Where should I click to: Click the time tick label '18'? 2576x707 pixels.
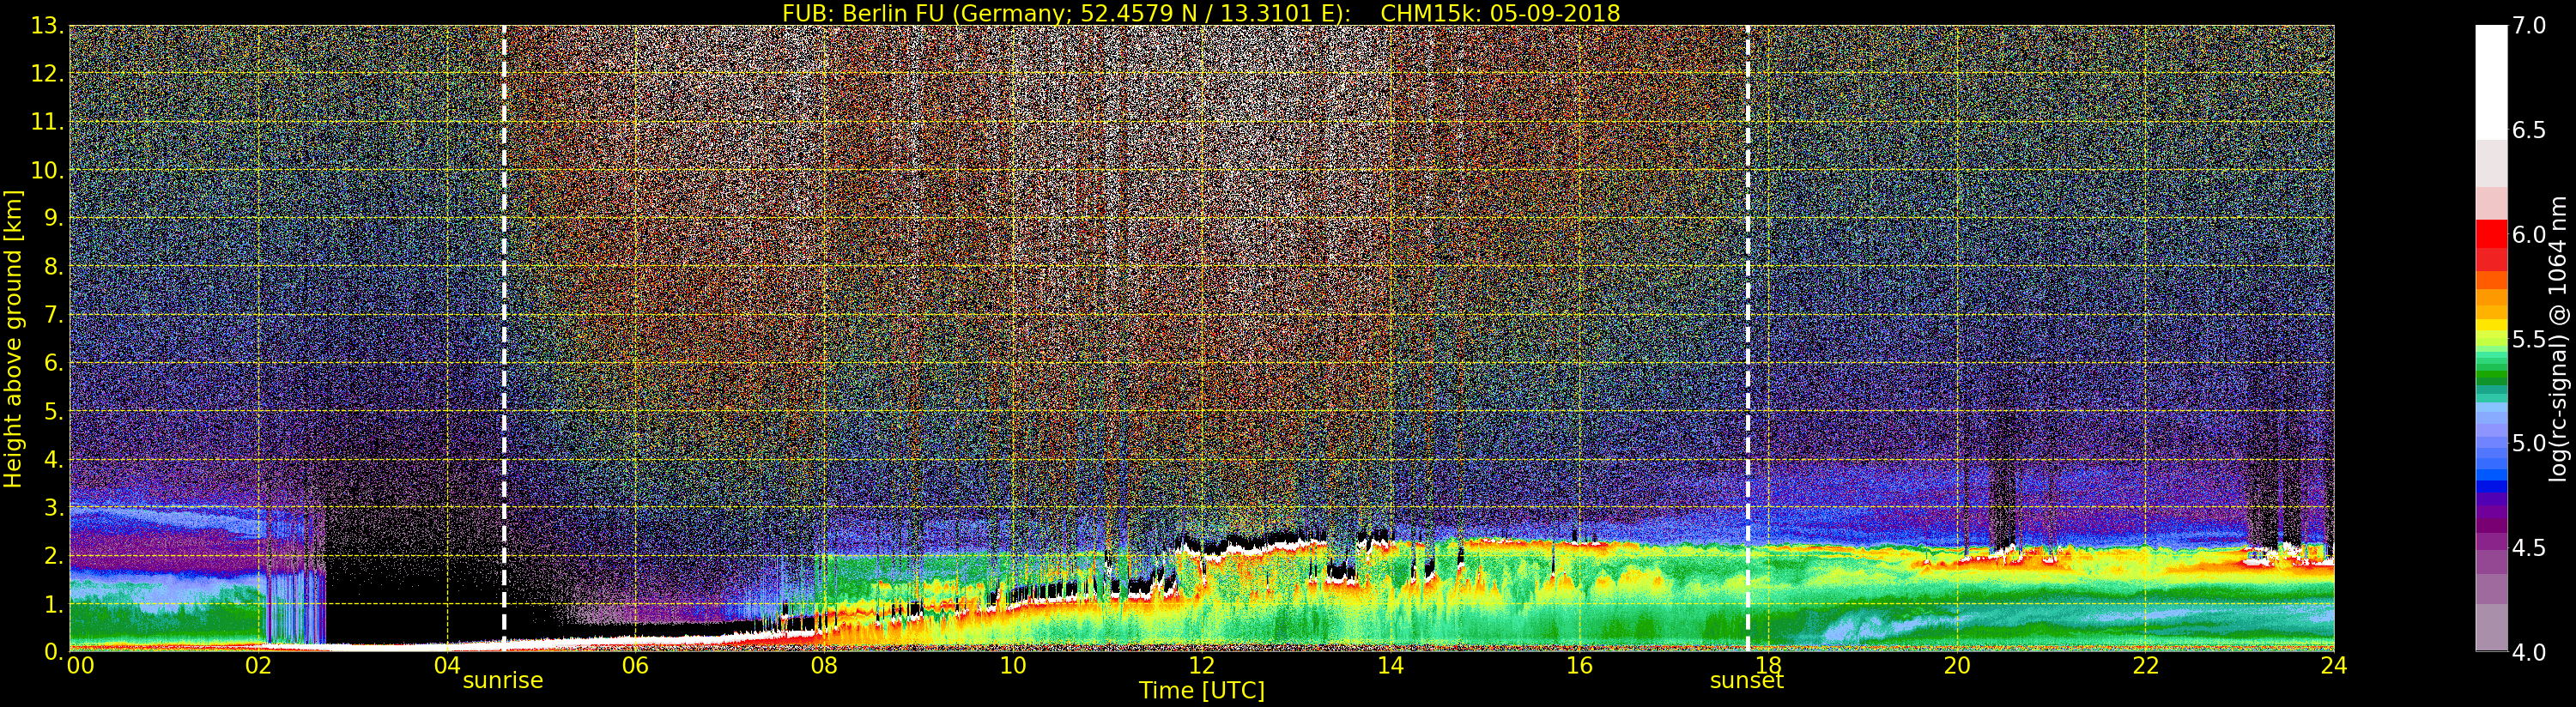(x=1768, y=666)
